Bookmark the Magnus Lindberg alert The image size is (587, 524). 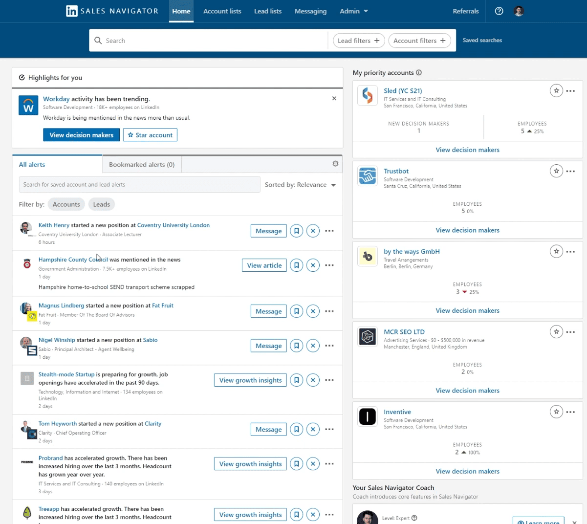[297, 311]
